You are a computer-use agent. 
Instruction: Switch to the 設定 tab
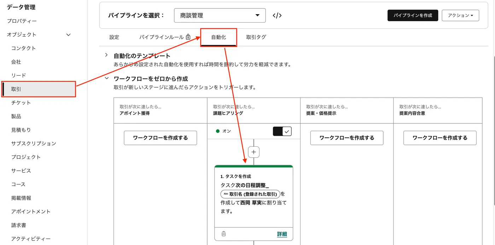coord(114,36)
